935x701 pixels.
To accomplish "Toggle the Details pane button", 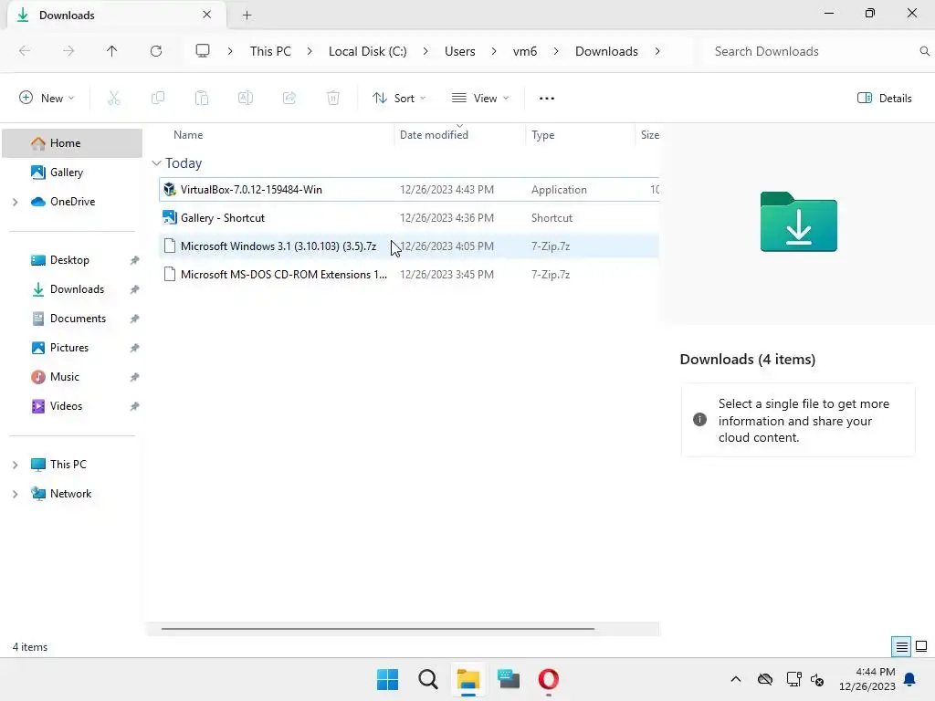I will (884, 99).
